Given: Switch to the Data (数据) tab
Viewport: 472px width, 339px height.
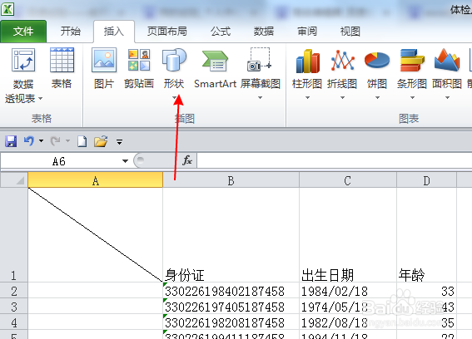Looking at the screenshot, I should (264, 32).
